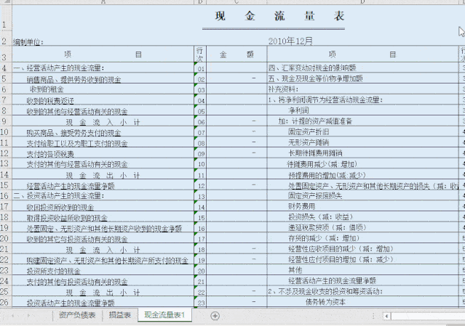
Task: Select cell 销售商品、提供劳务收到的现金
Action: pyautogui.click(x=103, y=78)
